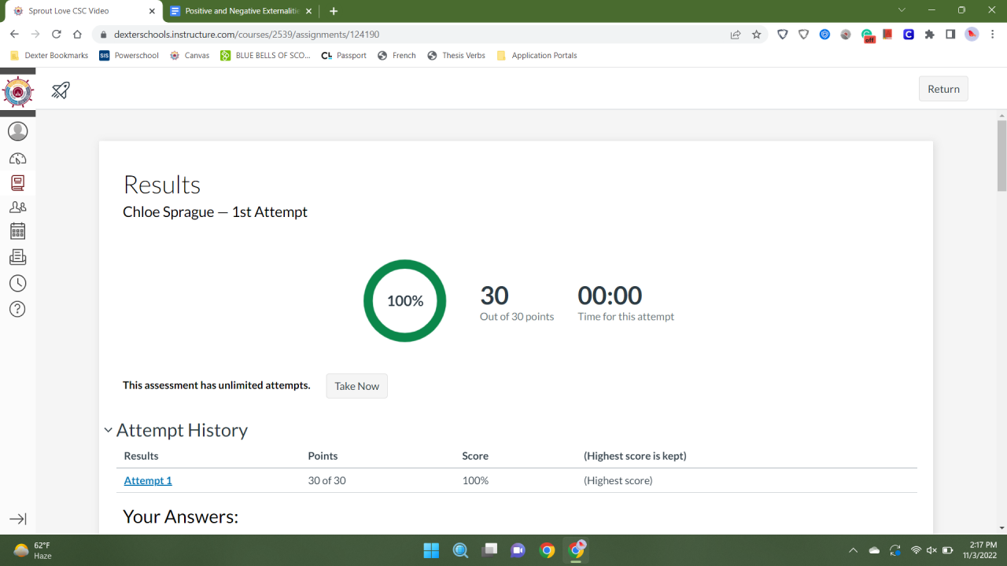This screenshot has height=566, width=1007.
Task: Open the Extensions puzzle piece menu
Action: [x=930, y=35]
